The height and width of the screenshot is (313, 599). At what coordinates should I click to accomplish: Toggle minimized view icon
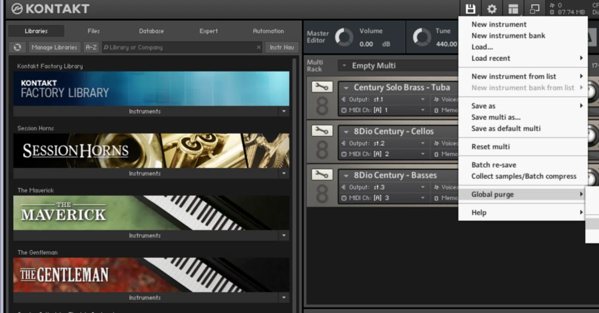(534, 9)
